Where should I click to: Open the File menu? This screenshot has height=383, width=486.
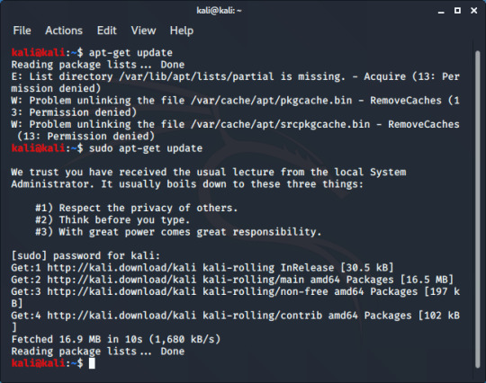(22, 31)
